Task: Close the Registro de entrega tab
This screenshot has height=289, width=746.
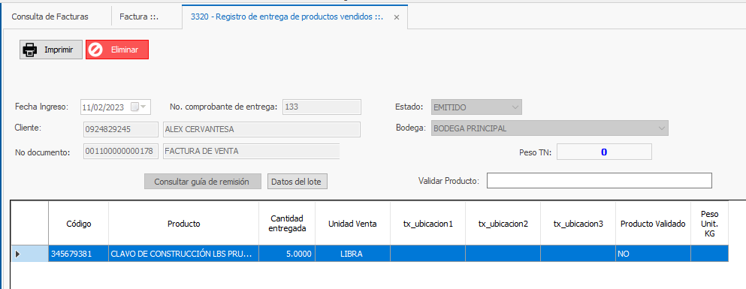Action: [x=397, y=17]
